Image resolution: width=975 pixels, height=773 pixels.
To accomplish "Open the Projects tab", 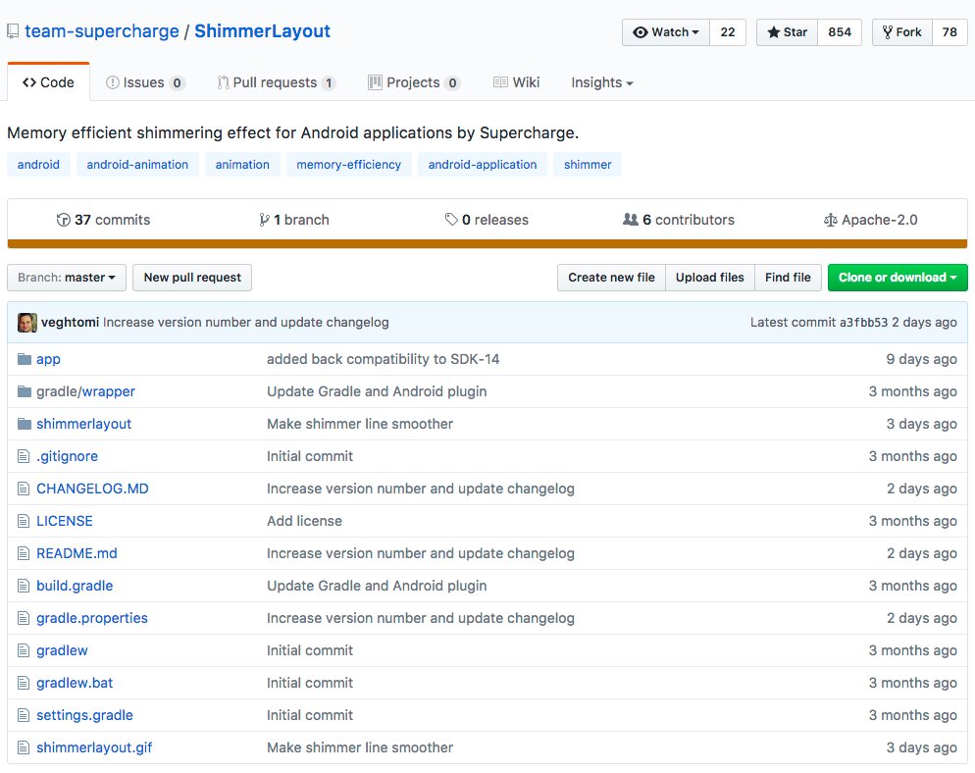I will click(414, 82).
